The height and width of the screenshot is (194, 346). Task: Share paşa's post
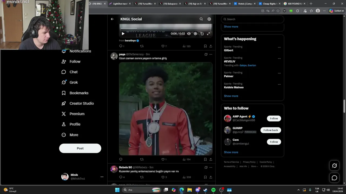(211, 159)
